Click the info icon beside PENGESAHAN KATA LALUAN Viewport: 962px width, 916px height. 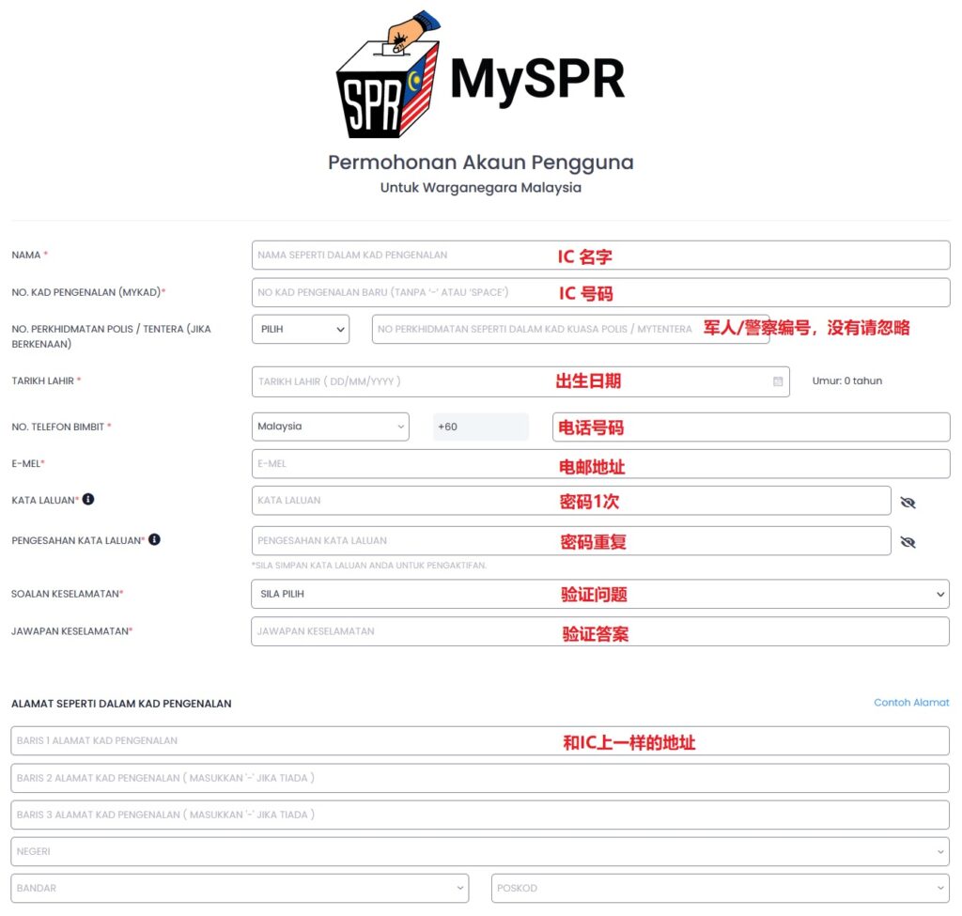coord(155,539)
